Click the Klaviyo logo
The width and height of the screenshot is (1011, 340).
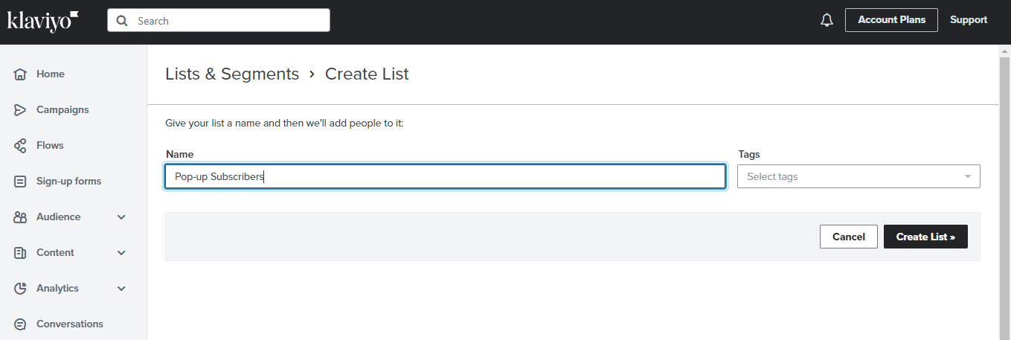[x=42, y=21]
